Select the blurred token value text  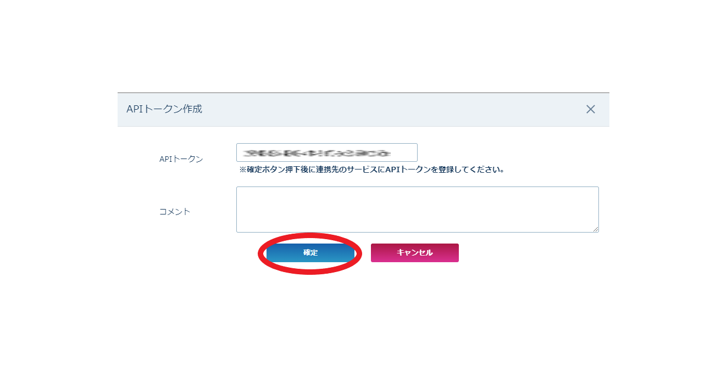point(318,152)
